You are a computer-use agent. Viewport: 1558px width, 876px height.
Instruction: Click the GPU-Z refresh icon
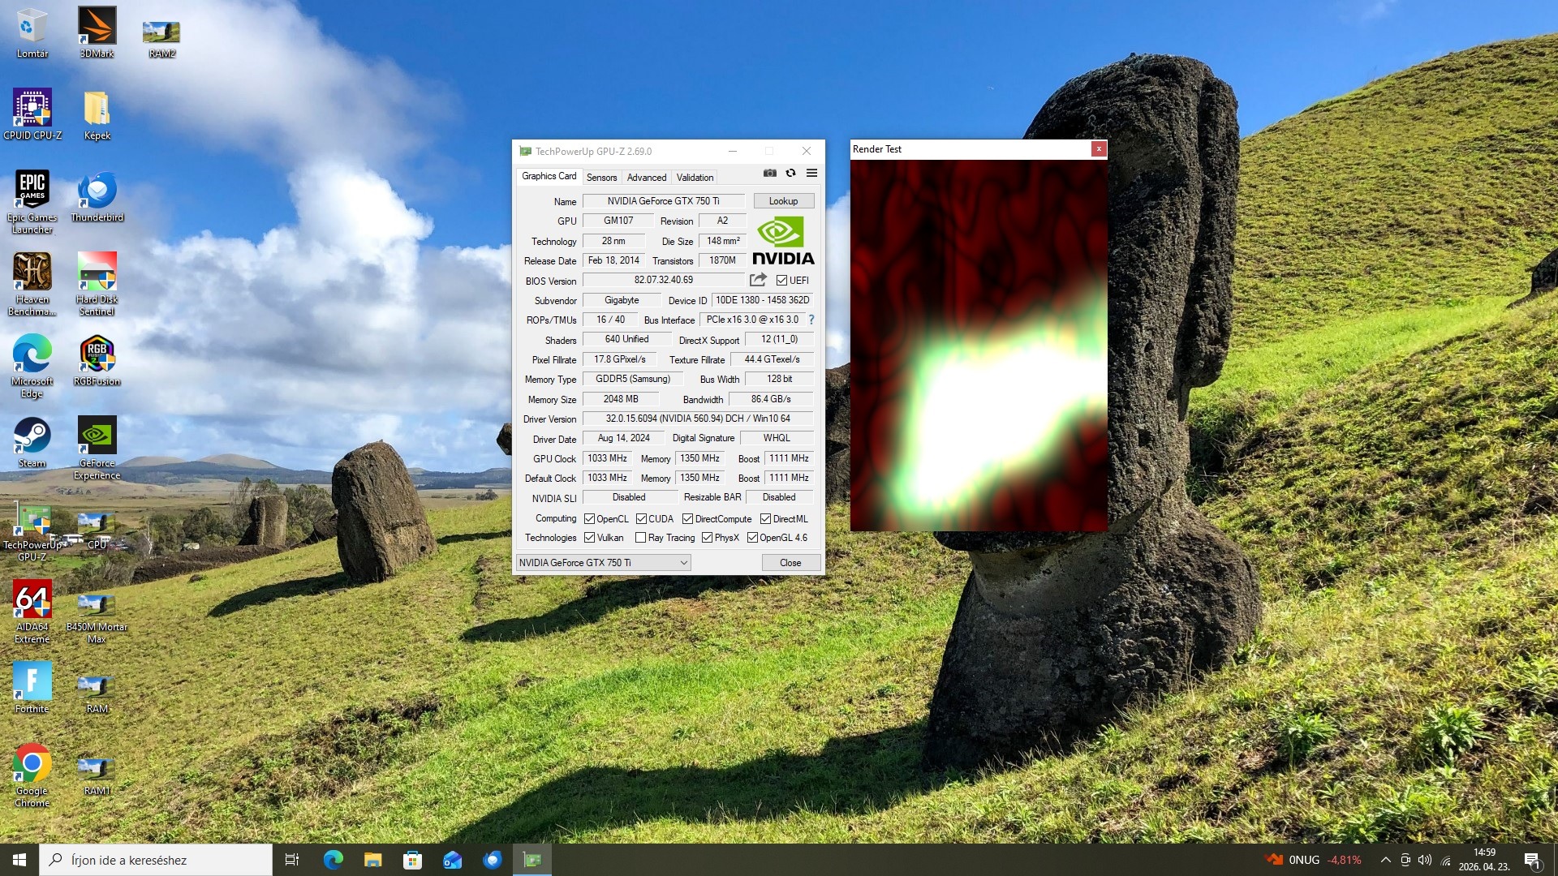click(790, 173)
